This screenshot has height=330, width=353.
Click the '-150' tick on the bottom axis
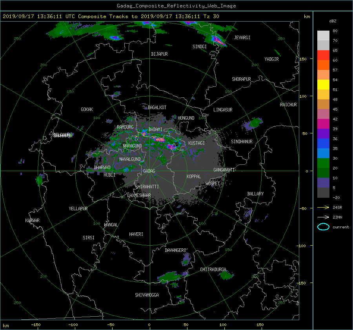(36, 325)
